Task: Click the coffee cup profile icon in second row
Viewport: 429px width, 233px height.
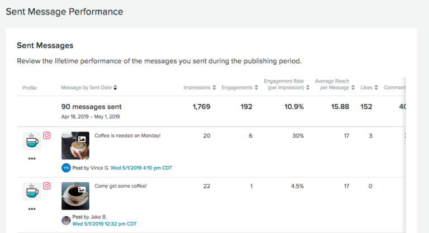Action: [x=32, y=191]
